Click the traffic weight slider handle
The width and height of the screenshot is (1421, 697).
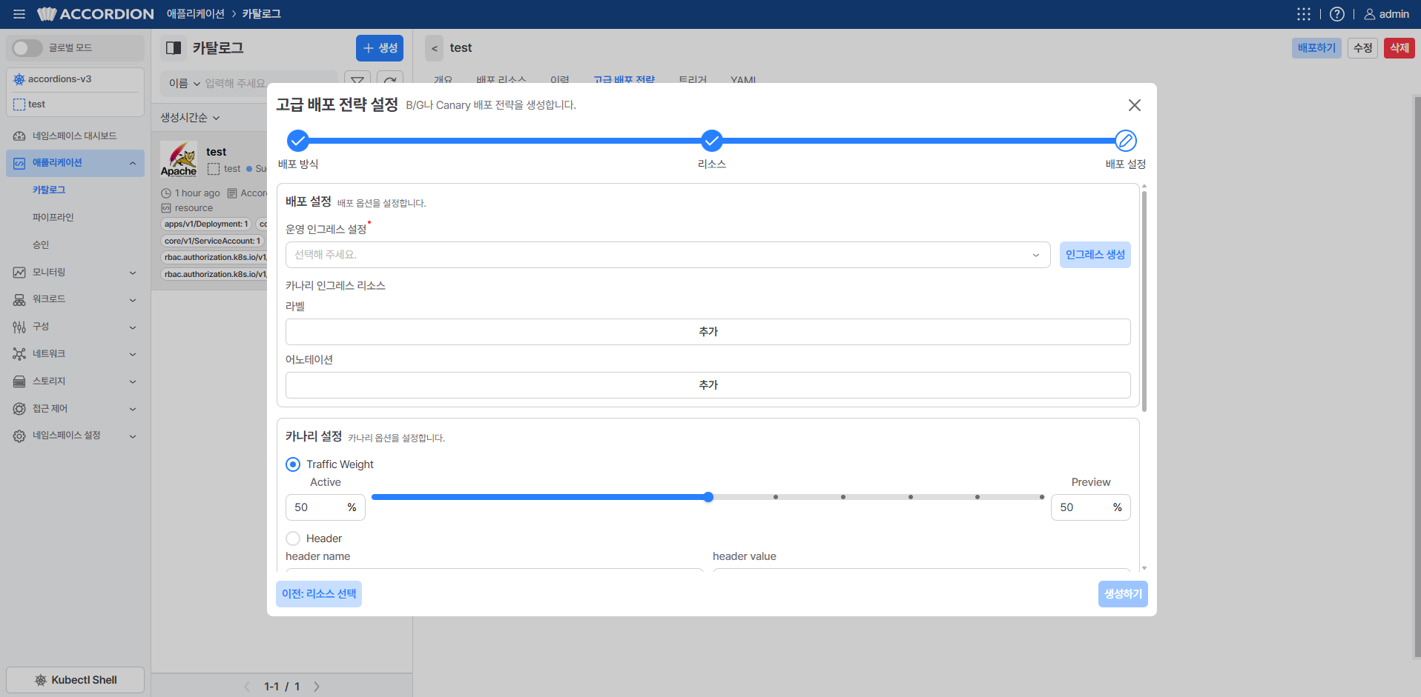(708, 497)
